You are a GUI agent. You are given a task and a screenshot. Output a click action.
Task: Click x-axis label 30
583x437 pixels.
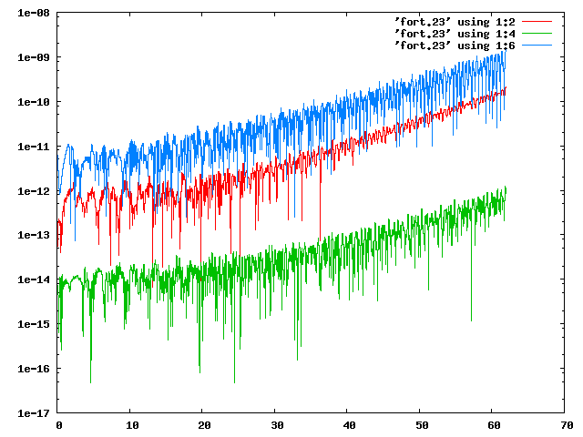(x=277, y=425)
